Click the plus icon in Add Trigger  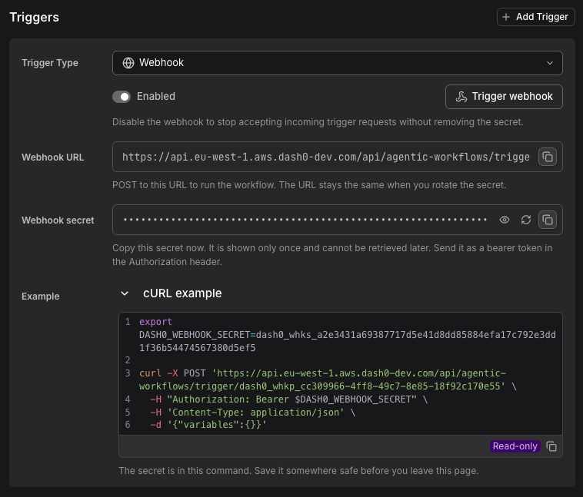click(x=506, y=17)
